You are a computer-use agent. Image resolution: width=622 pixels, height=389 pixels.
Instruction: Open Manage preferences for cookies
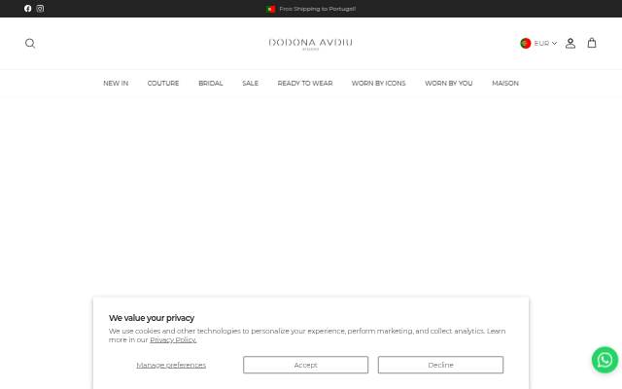[171, 365]
